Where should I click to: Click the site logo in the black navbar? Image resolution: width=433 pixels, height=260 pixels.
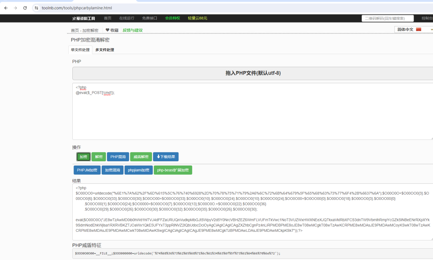tap(84, 19)
